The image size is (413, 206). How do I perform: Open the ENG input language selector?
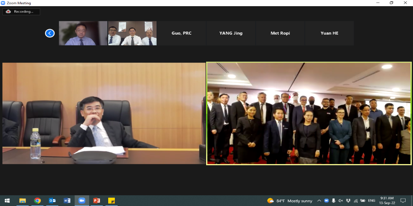click(x=372, y=201)
